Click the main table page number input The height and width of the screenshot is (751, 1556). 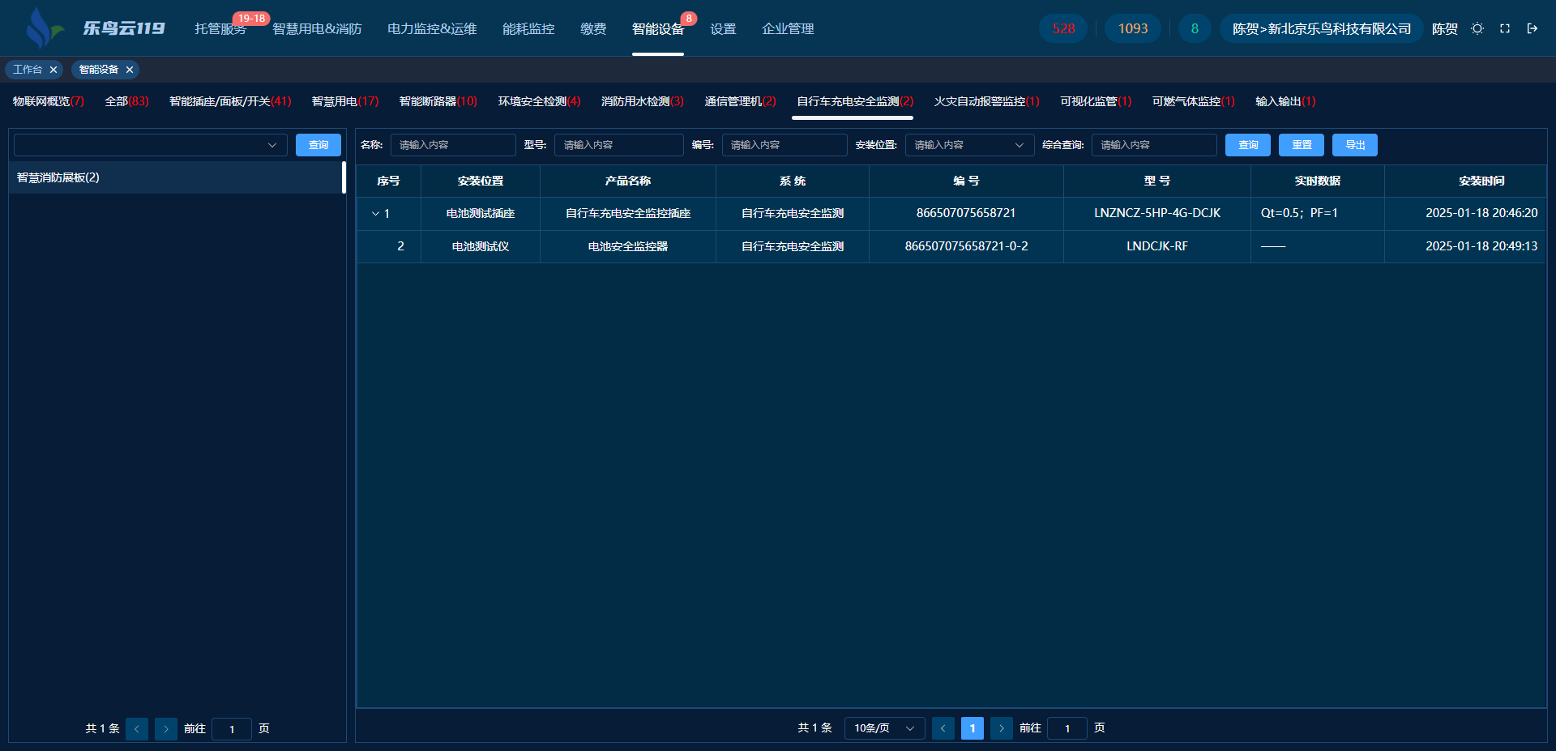click(x=1067, y=728)
